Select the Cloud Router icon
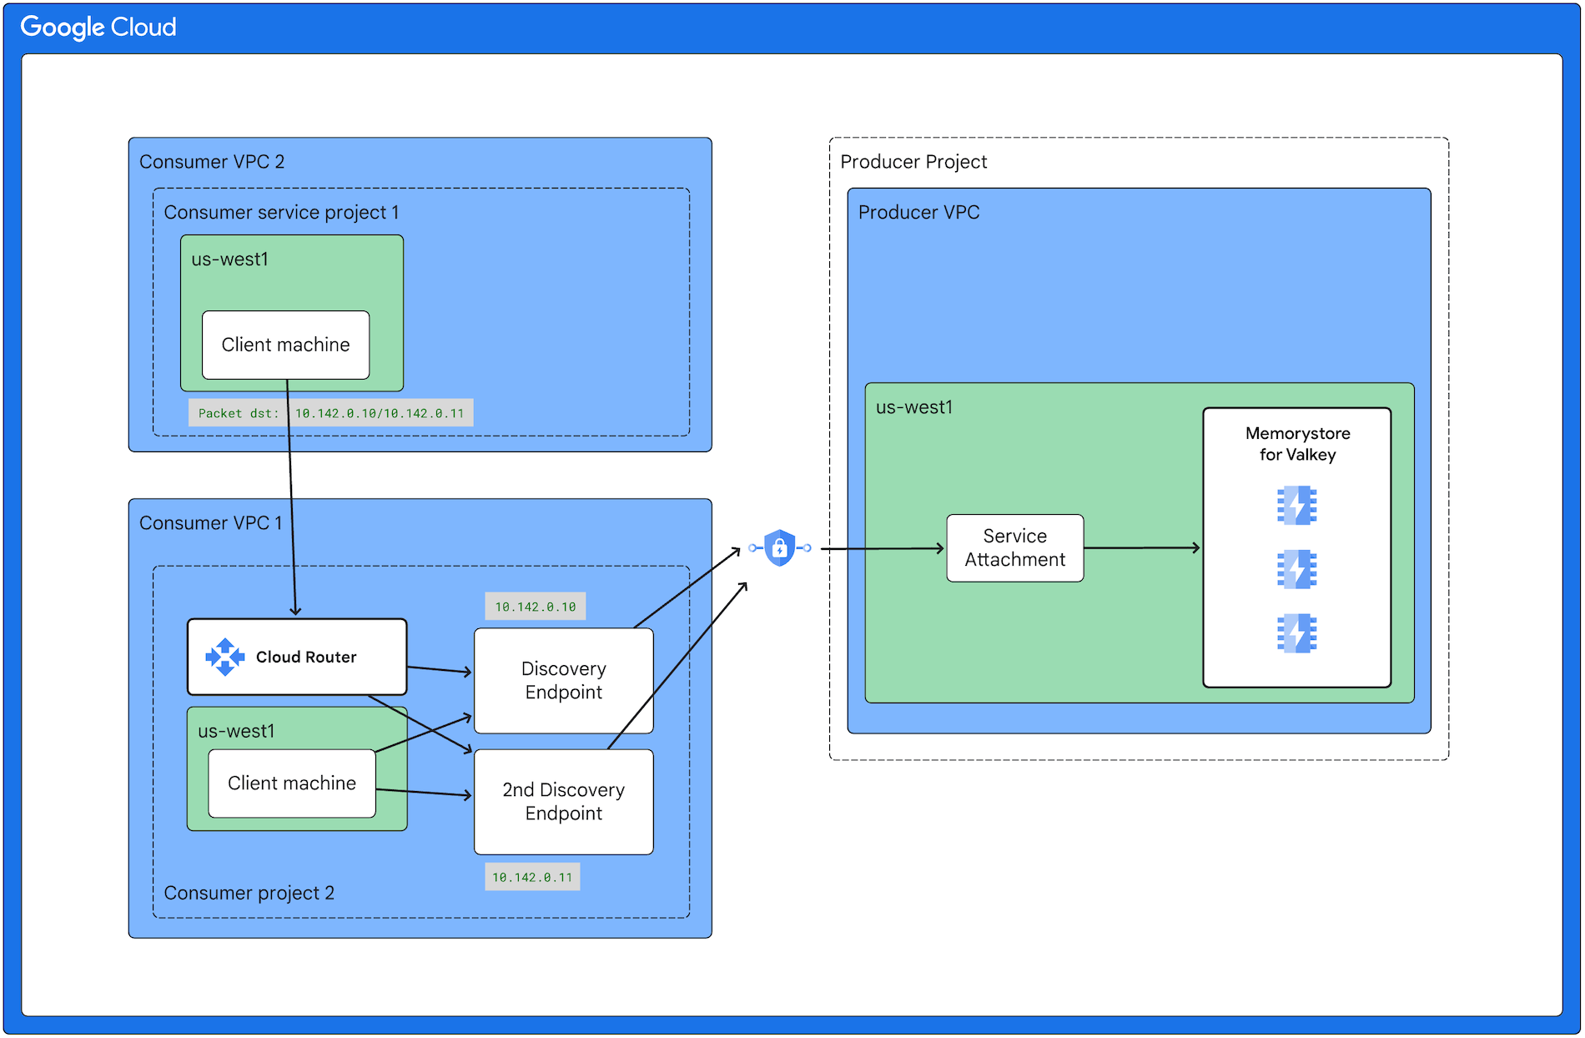The width and height of the screenshot is (1585, 1038). pos(225,657)
